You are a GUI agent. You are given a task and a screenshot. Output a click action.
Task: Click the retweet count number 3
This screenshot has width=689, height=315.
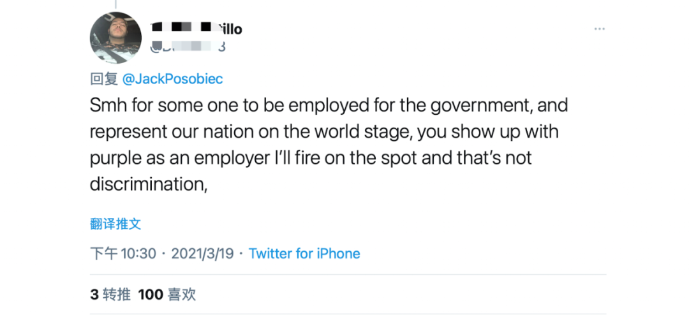94,295
